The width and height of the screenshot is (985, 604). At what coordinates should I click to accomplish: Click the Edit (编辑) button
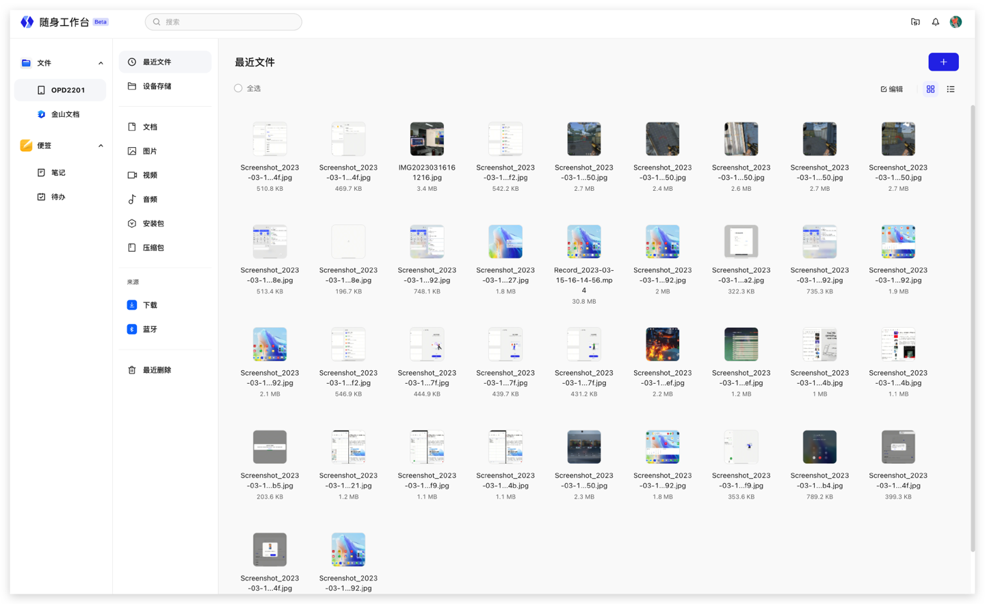(x=891, y=89)
